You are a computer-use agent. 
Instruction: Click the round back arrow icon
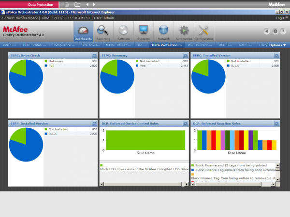pyautogui.click(x=266, y=31)
